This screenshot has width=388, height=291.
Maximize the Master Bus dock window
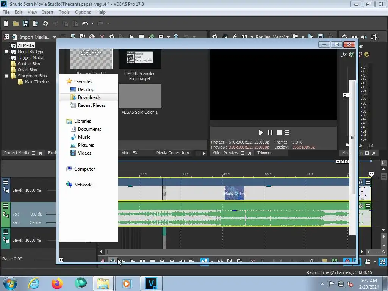[367, 153]
